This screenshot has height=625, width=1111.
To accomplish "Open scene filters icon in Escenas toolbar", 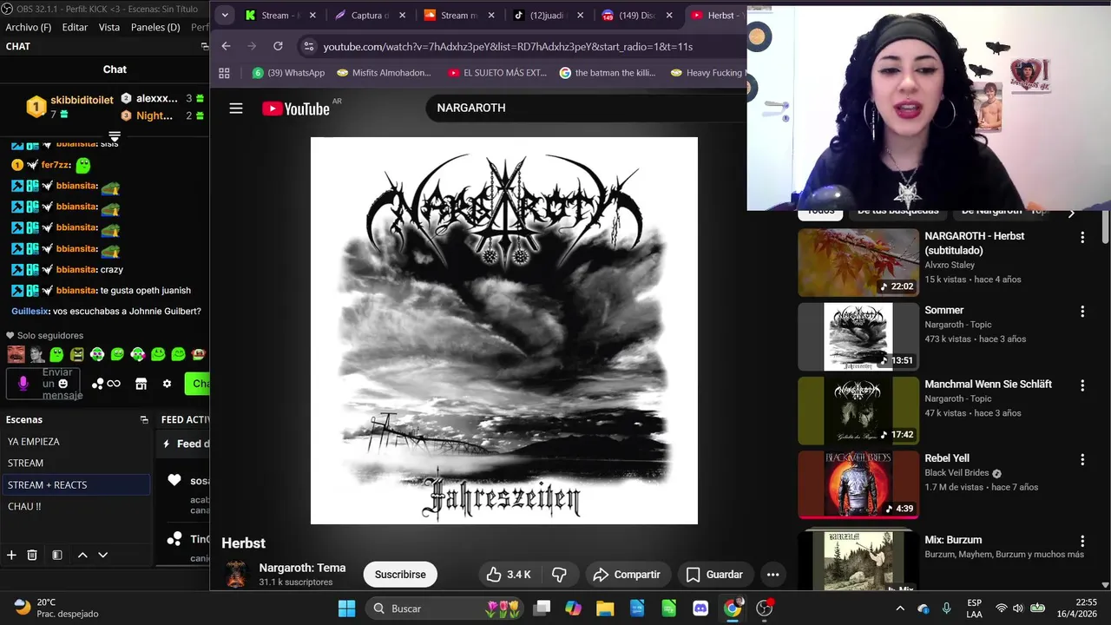I will point(56,555).
